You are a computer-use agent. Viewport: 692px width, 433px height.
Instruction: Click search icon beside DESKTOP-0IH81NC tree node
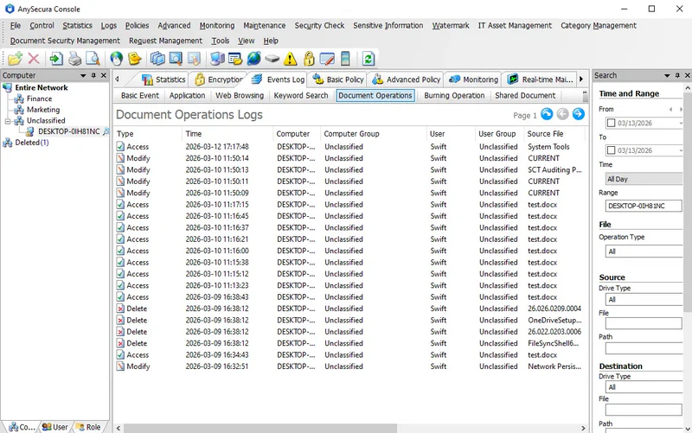tap(106, 131)
